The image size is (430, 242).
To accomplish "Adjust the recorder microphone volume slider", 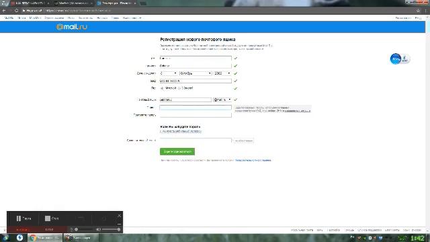I will (84, 229).
